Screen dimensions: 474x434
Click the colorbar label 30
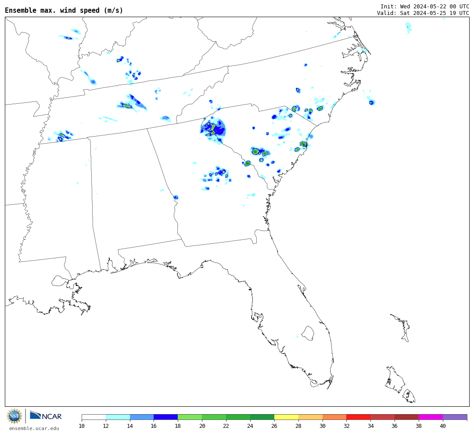323,426
